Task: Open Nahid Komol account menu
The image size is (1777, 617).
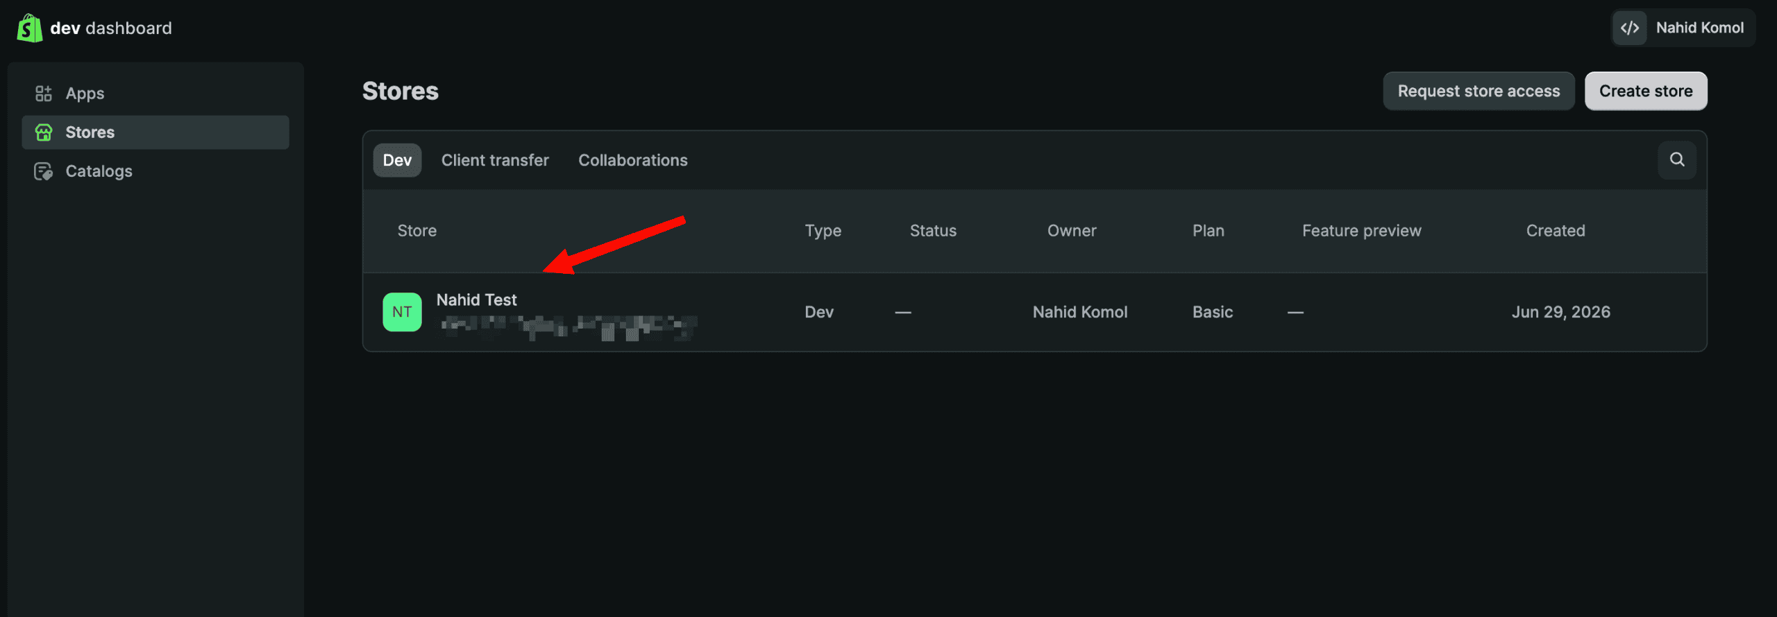Action: (x=1683, y=28)
